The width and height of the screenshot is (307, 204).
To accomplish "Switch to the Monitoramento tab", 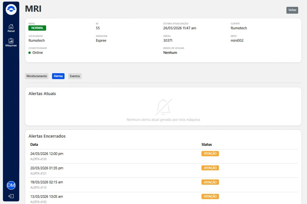I will (x=37, y=76).
